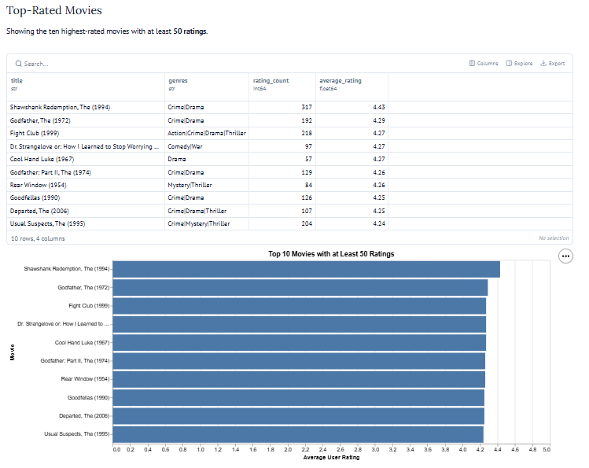The image size is (589, 468).
Task: Select the Godfather: Part II title cell
Action: pos(86,172)
